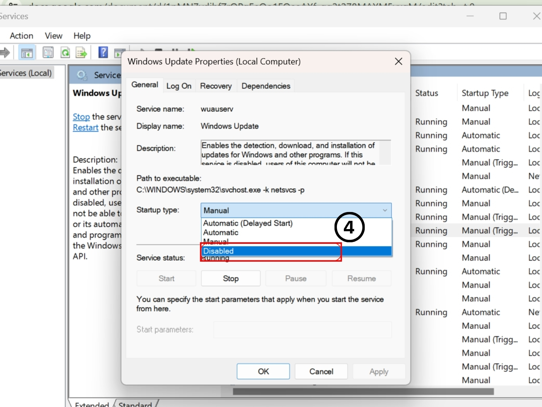The width and height of the screenshot is (542, 407).
Task: Click the Services gear icon in panel header
Action: (x=82, y=75)
